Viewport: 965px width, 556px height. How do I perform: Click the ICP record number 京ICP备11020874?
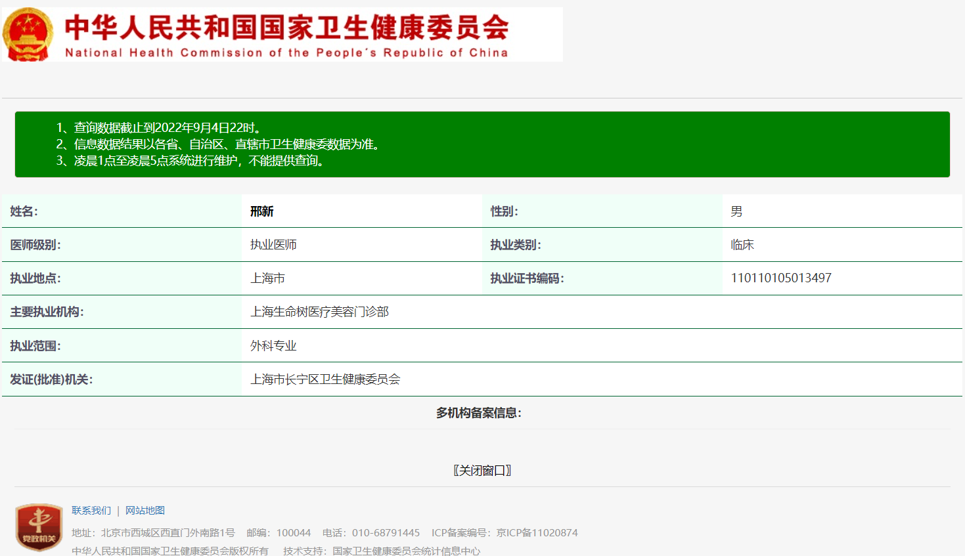point(537,532)
